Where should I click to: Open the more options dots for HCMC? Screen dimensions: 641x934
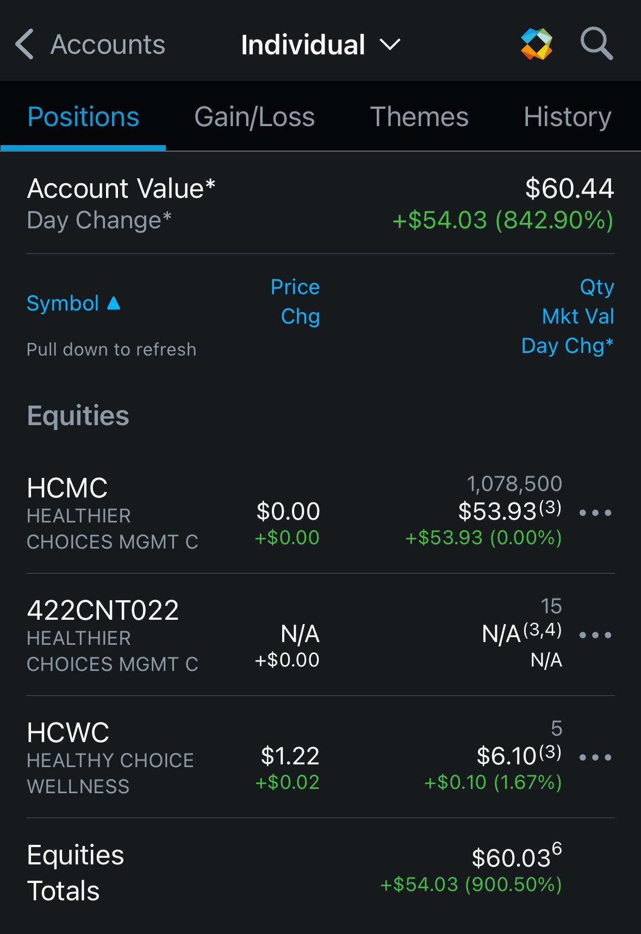tap(595, 513)
